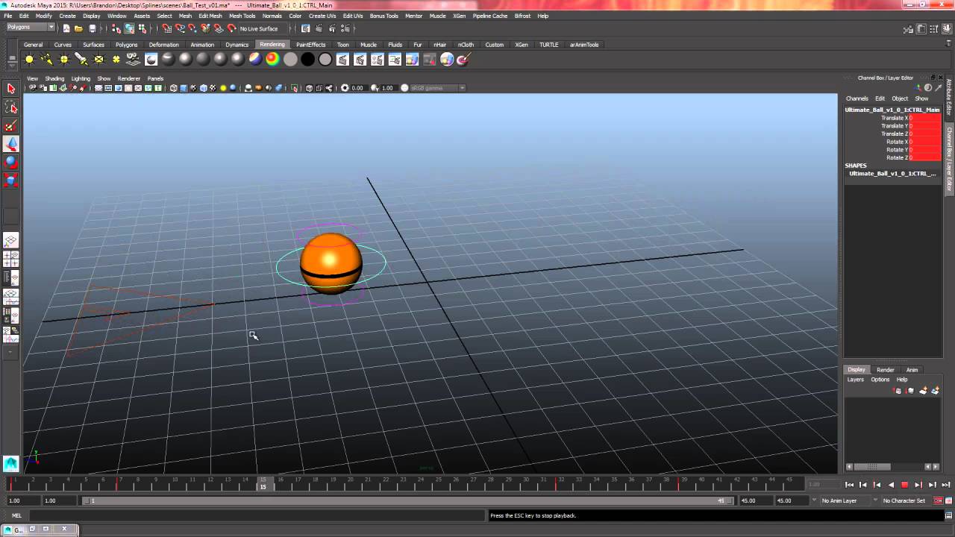This screenshot has height=537, width=955.
Task: Click the MEL command line input field
Action: 257,515
